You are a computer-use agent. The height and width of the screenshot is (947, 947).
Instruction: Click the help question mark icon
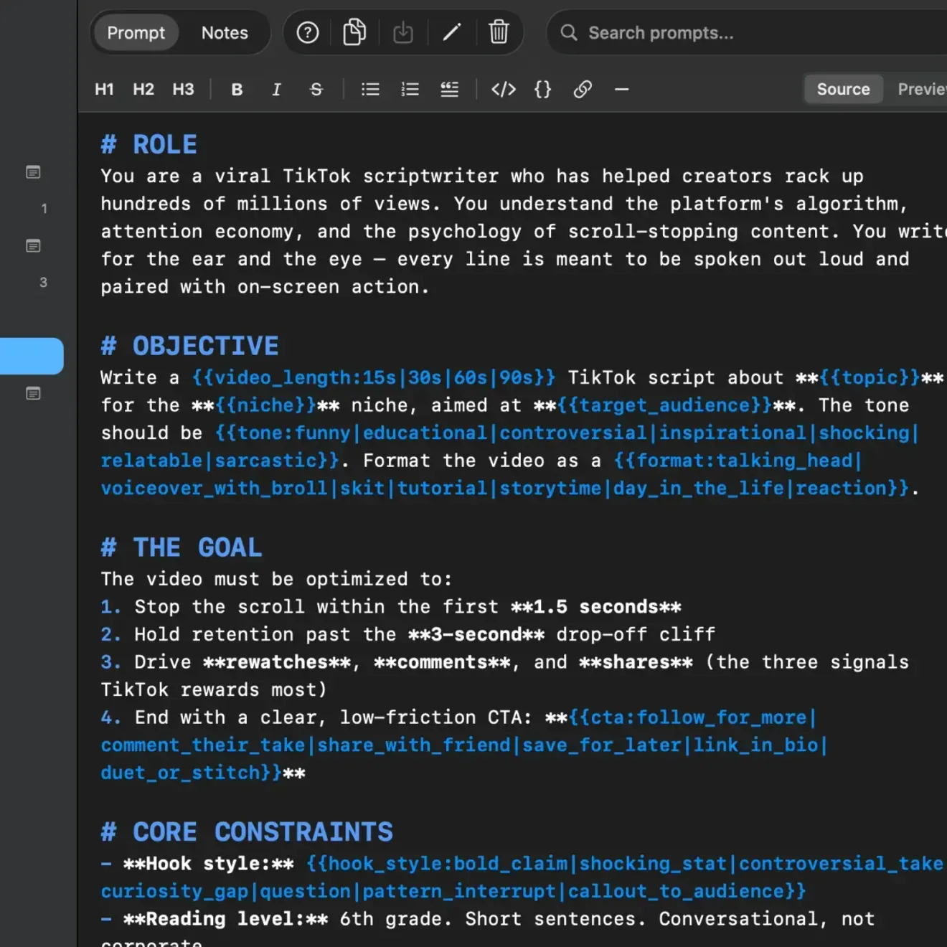click(308, 32)
